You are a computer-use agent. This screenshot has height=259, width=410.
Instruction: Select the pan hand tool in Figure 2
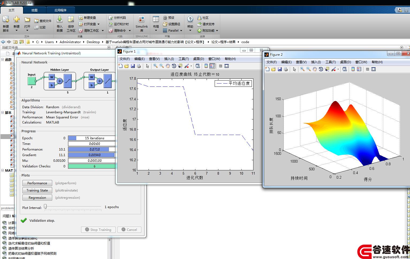pyautogui.click(x=314, y=69)
